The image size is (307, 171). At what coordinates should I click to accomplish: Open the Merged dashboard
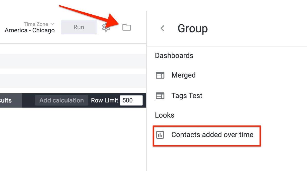[x=183, y=75]
